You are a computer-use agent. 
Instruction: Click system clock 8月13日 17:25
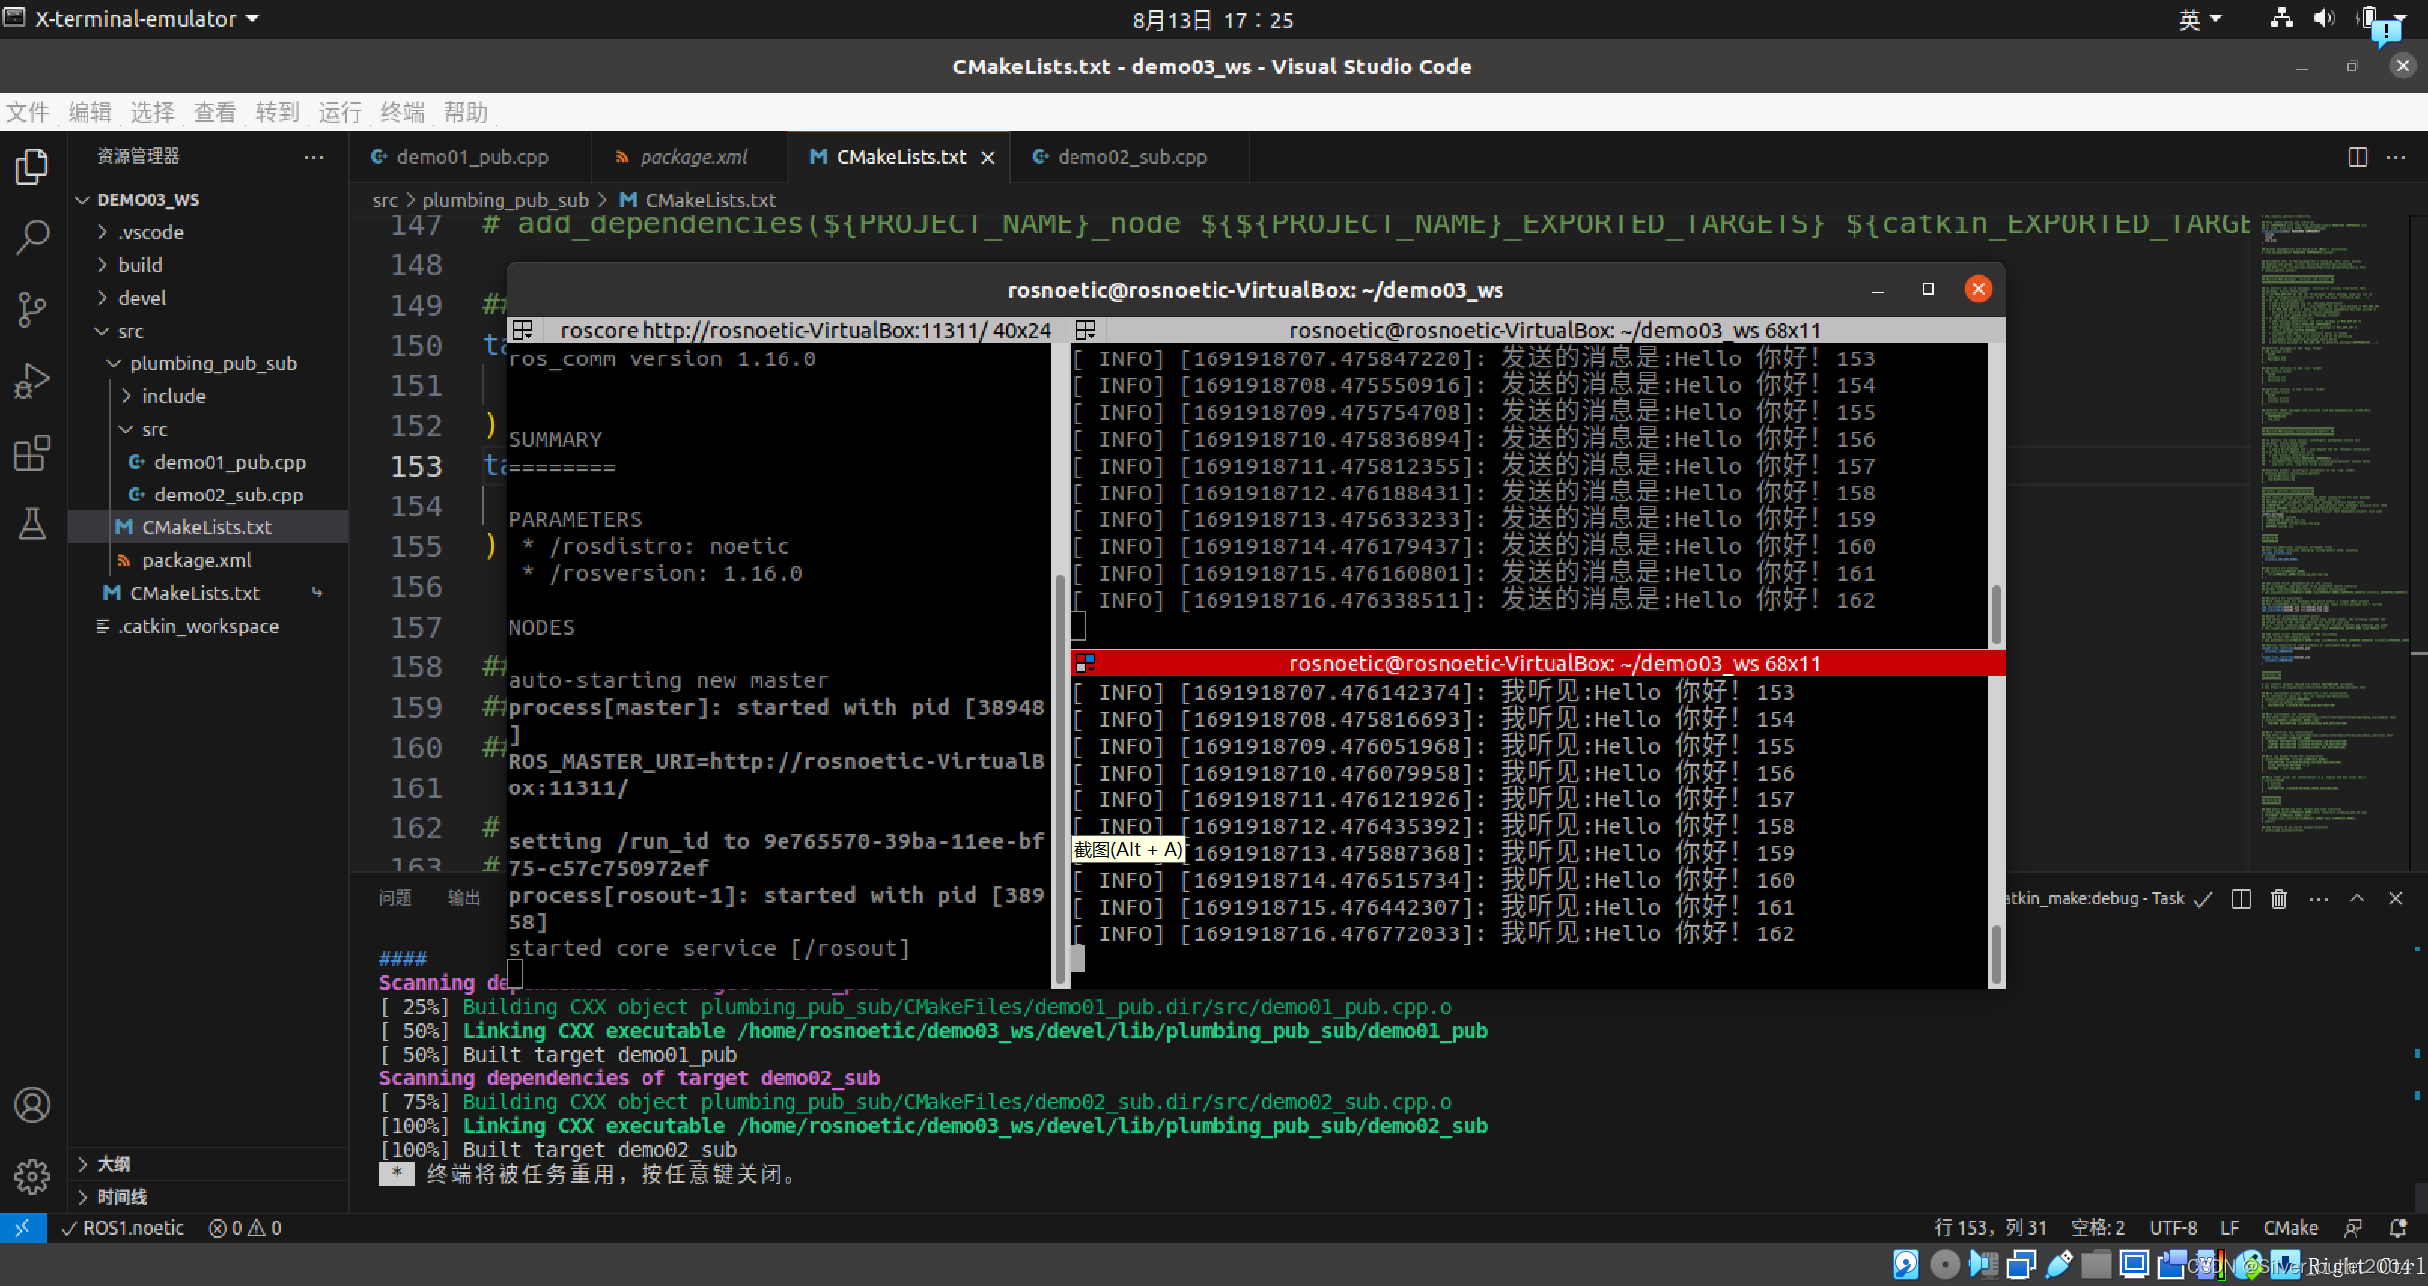point(1213,20)
